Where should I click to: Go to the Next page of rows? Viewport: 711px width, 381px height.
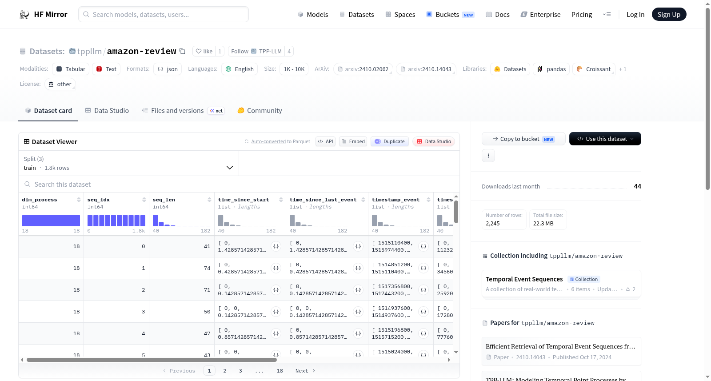[x=305, y=371]
